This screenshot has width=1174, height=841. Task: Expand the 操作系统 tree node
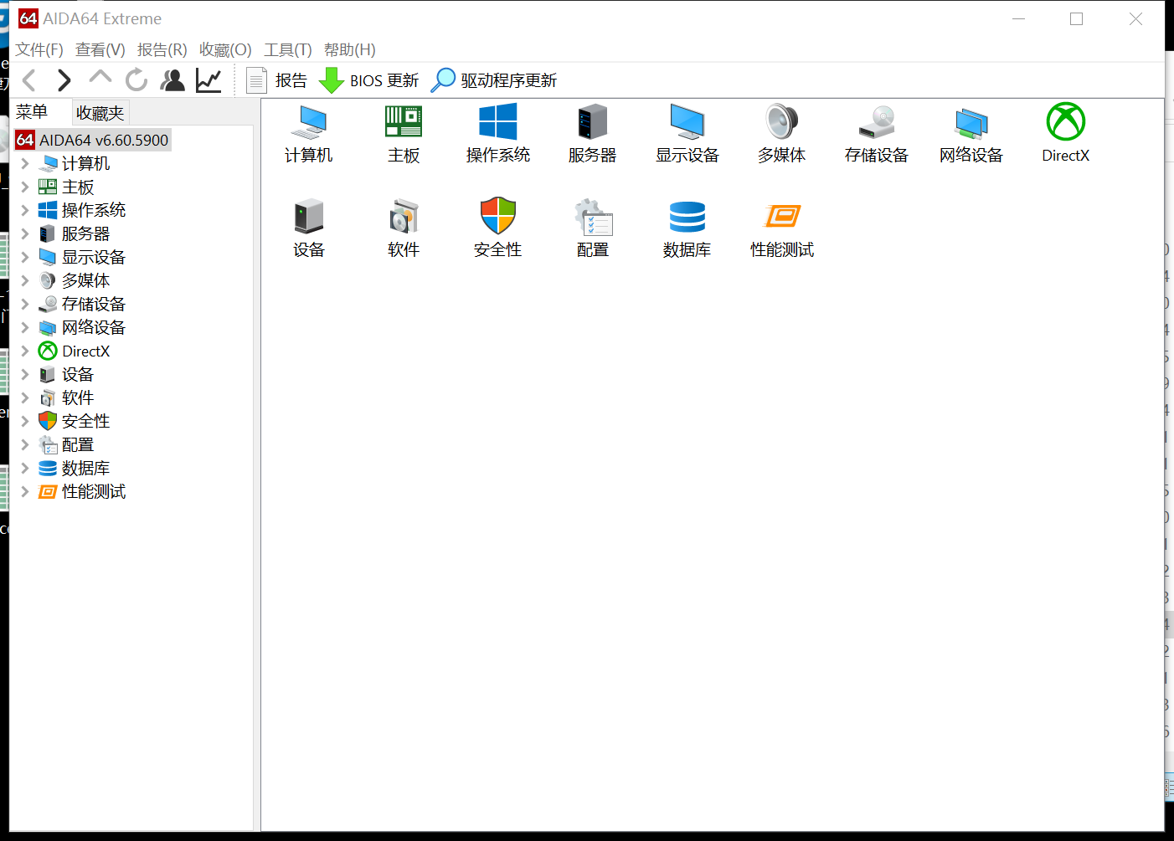pyautogui.click(x=25, y=210)
